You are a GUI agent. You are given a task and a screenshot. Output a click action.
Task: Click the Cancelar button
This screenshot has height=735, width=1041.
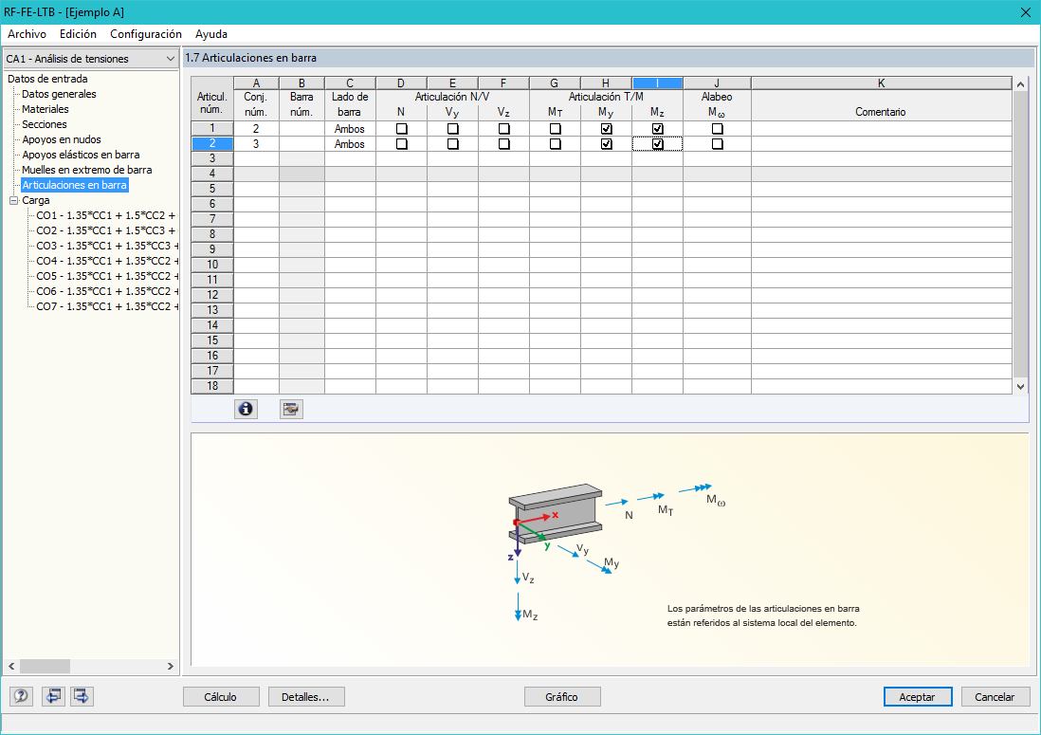coord(995,696)
